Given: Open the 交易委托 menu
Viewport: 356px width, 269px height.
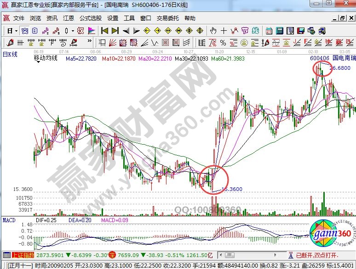Looking at the screenshot, I should click(168, 18).
